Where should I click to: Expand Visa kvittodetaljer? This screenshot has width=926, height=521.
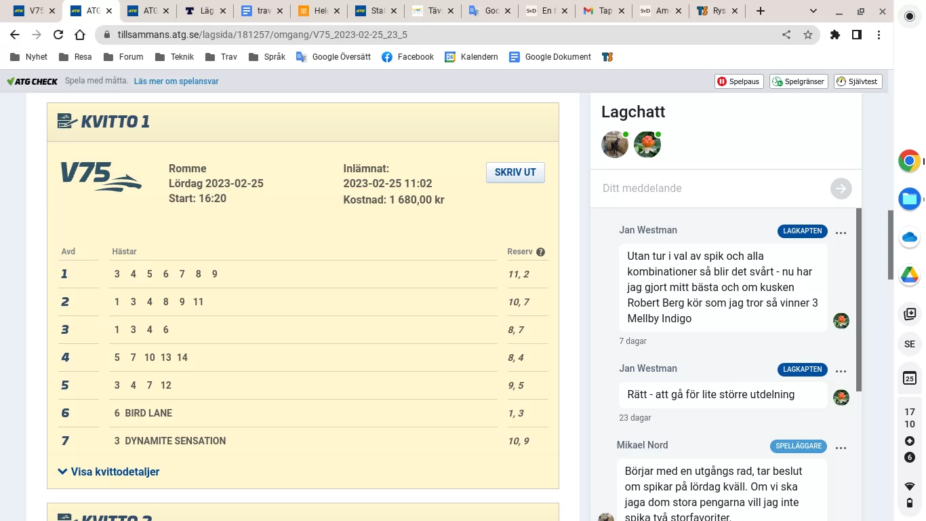(109, 471)
